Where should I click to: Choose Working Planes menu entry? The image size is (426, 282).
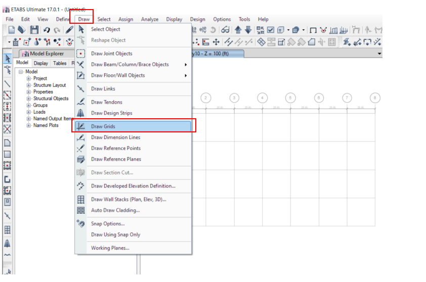(133, 248)
